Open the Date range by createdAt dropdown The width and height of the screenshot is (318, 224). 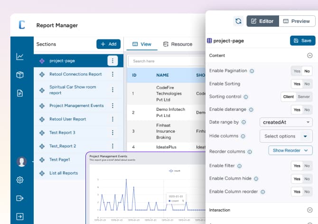coord(286,122)
